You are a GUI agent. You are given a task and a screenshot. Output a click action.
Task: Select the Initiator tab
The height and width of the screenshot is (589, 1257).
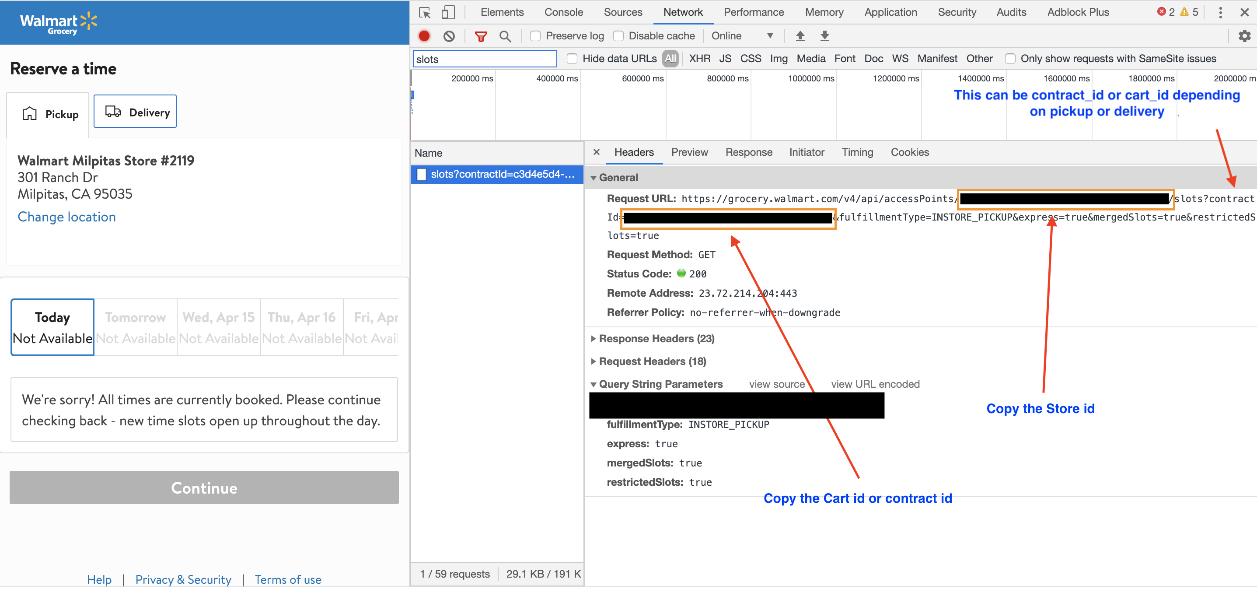click(806, 152)
